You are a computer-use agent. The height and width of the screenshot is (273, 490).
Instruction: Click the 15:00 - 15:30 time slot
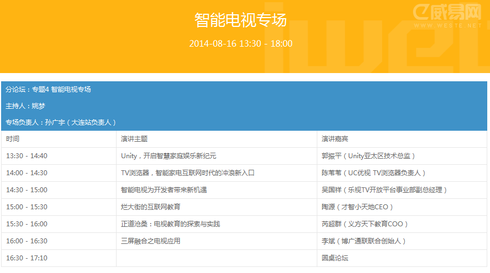tap(26, 207)
